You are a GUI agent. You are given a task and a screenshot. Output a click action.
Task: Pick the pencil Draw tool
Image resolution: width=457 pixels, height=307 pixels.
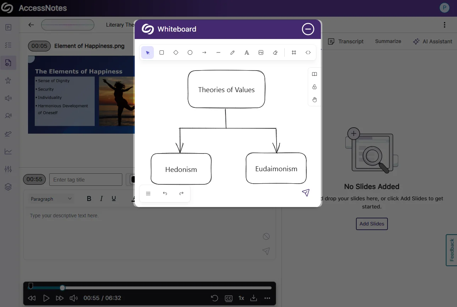pyautogui.click(x=233, y=52)
